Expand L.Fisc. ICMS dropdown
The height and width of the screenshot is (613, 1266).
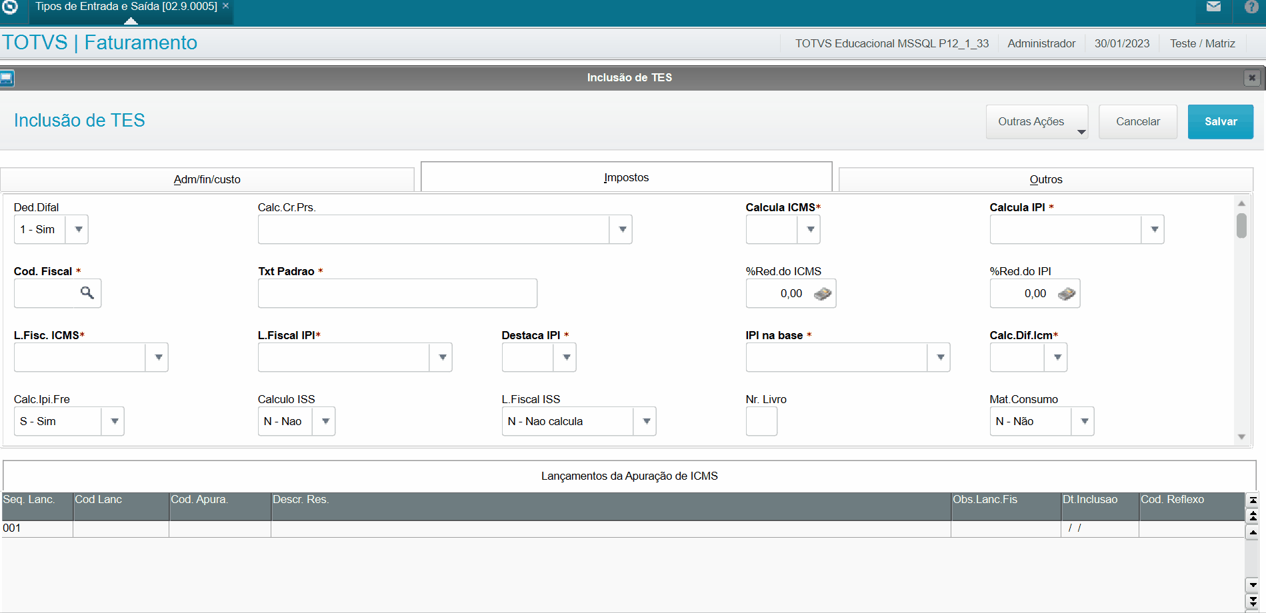tap(158, 357)
